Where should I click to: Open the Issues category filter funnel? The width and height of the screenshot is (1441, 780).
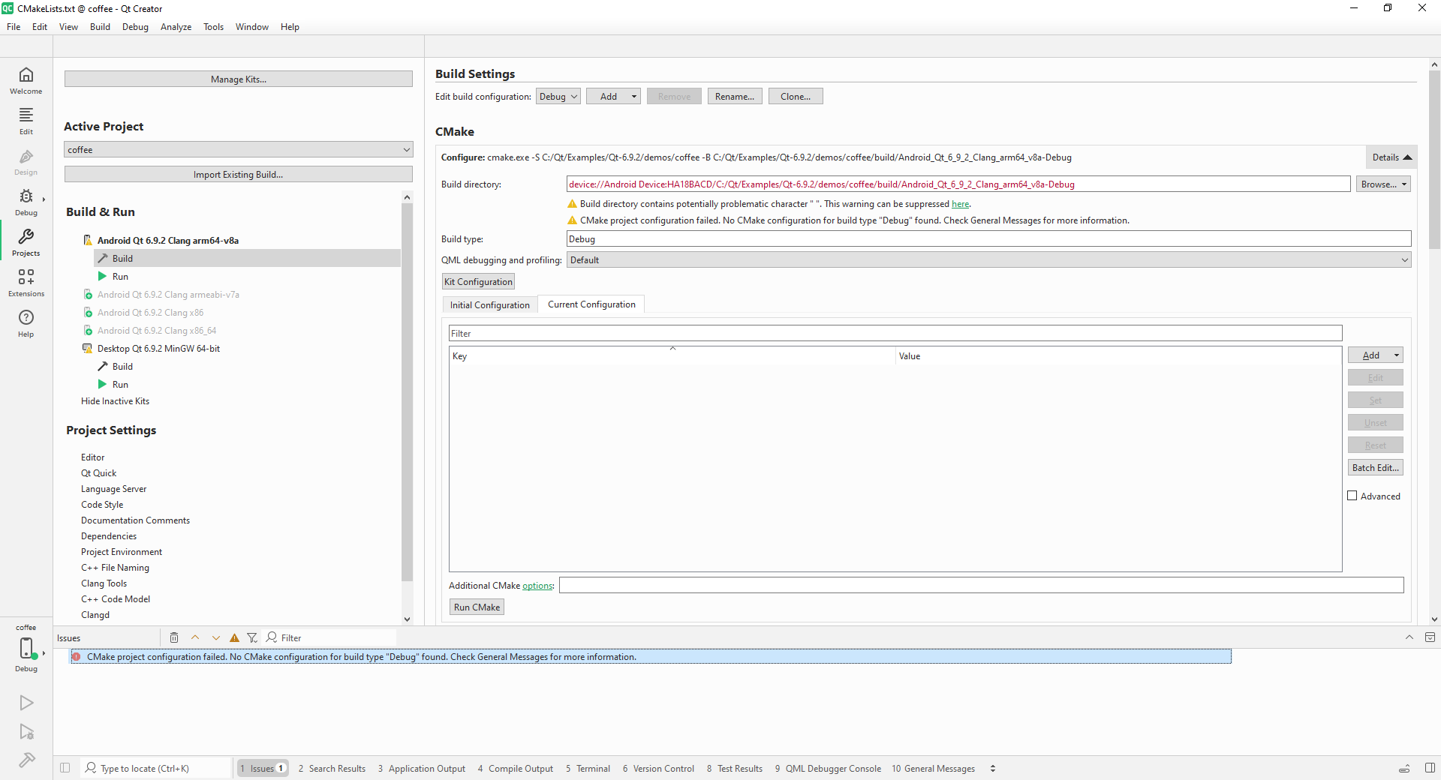(x=252, y=637)
